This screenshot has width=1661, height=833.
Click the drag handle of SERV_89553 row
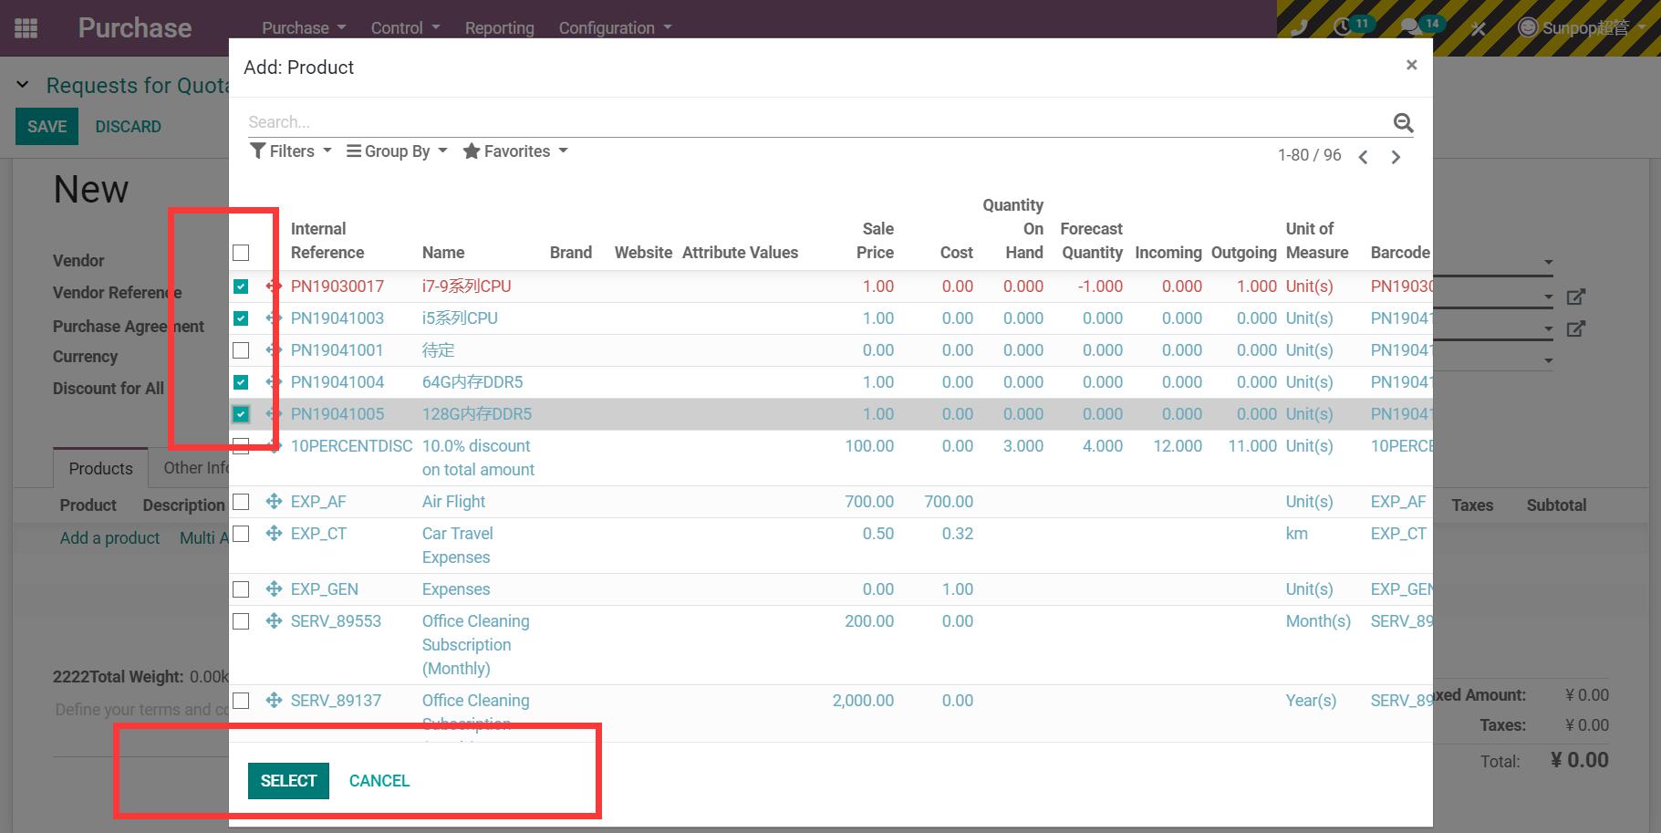[x=274, y=620]
